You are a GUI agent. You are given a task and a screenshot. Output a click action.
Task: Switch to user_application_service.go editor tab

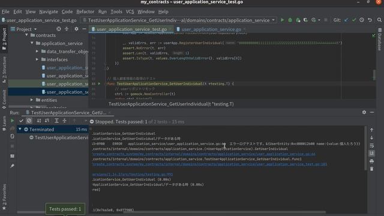[x=211, y=29]
